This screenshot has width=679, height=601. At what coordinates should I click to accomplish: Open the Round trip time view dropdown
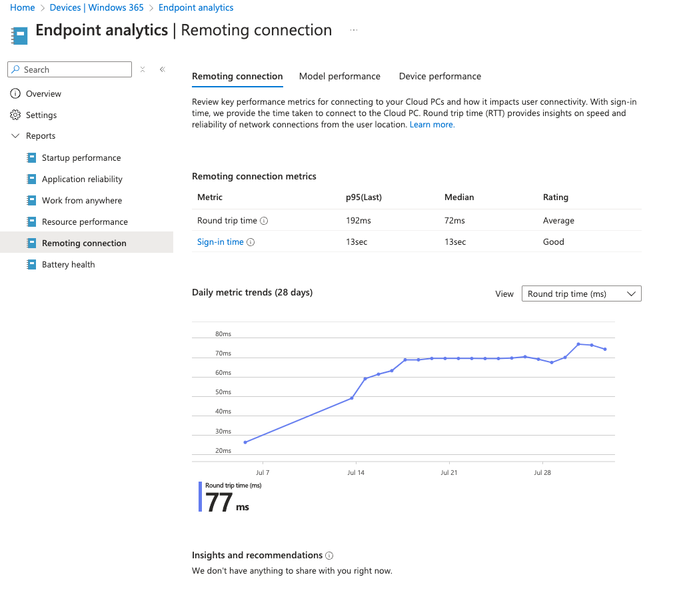[581, 293]
